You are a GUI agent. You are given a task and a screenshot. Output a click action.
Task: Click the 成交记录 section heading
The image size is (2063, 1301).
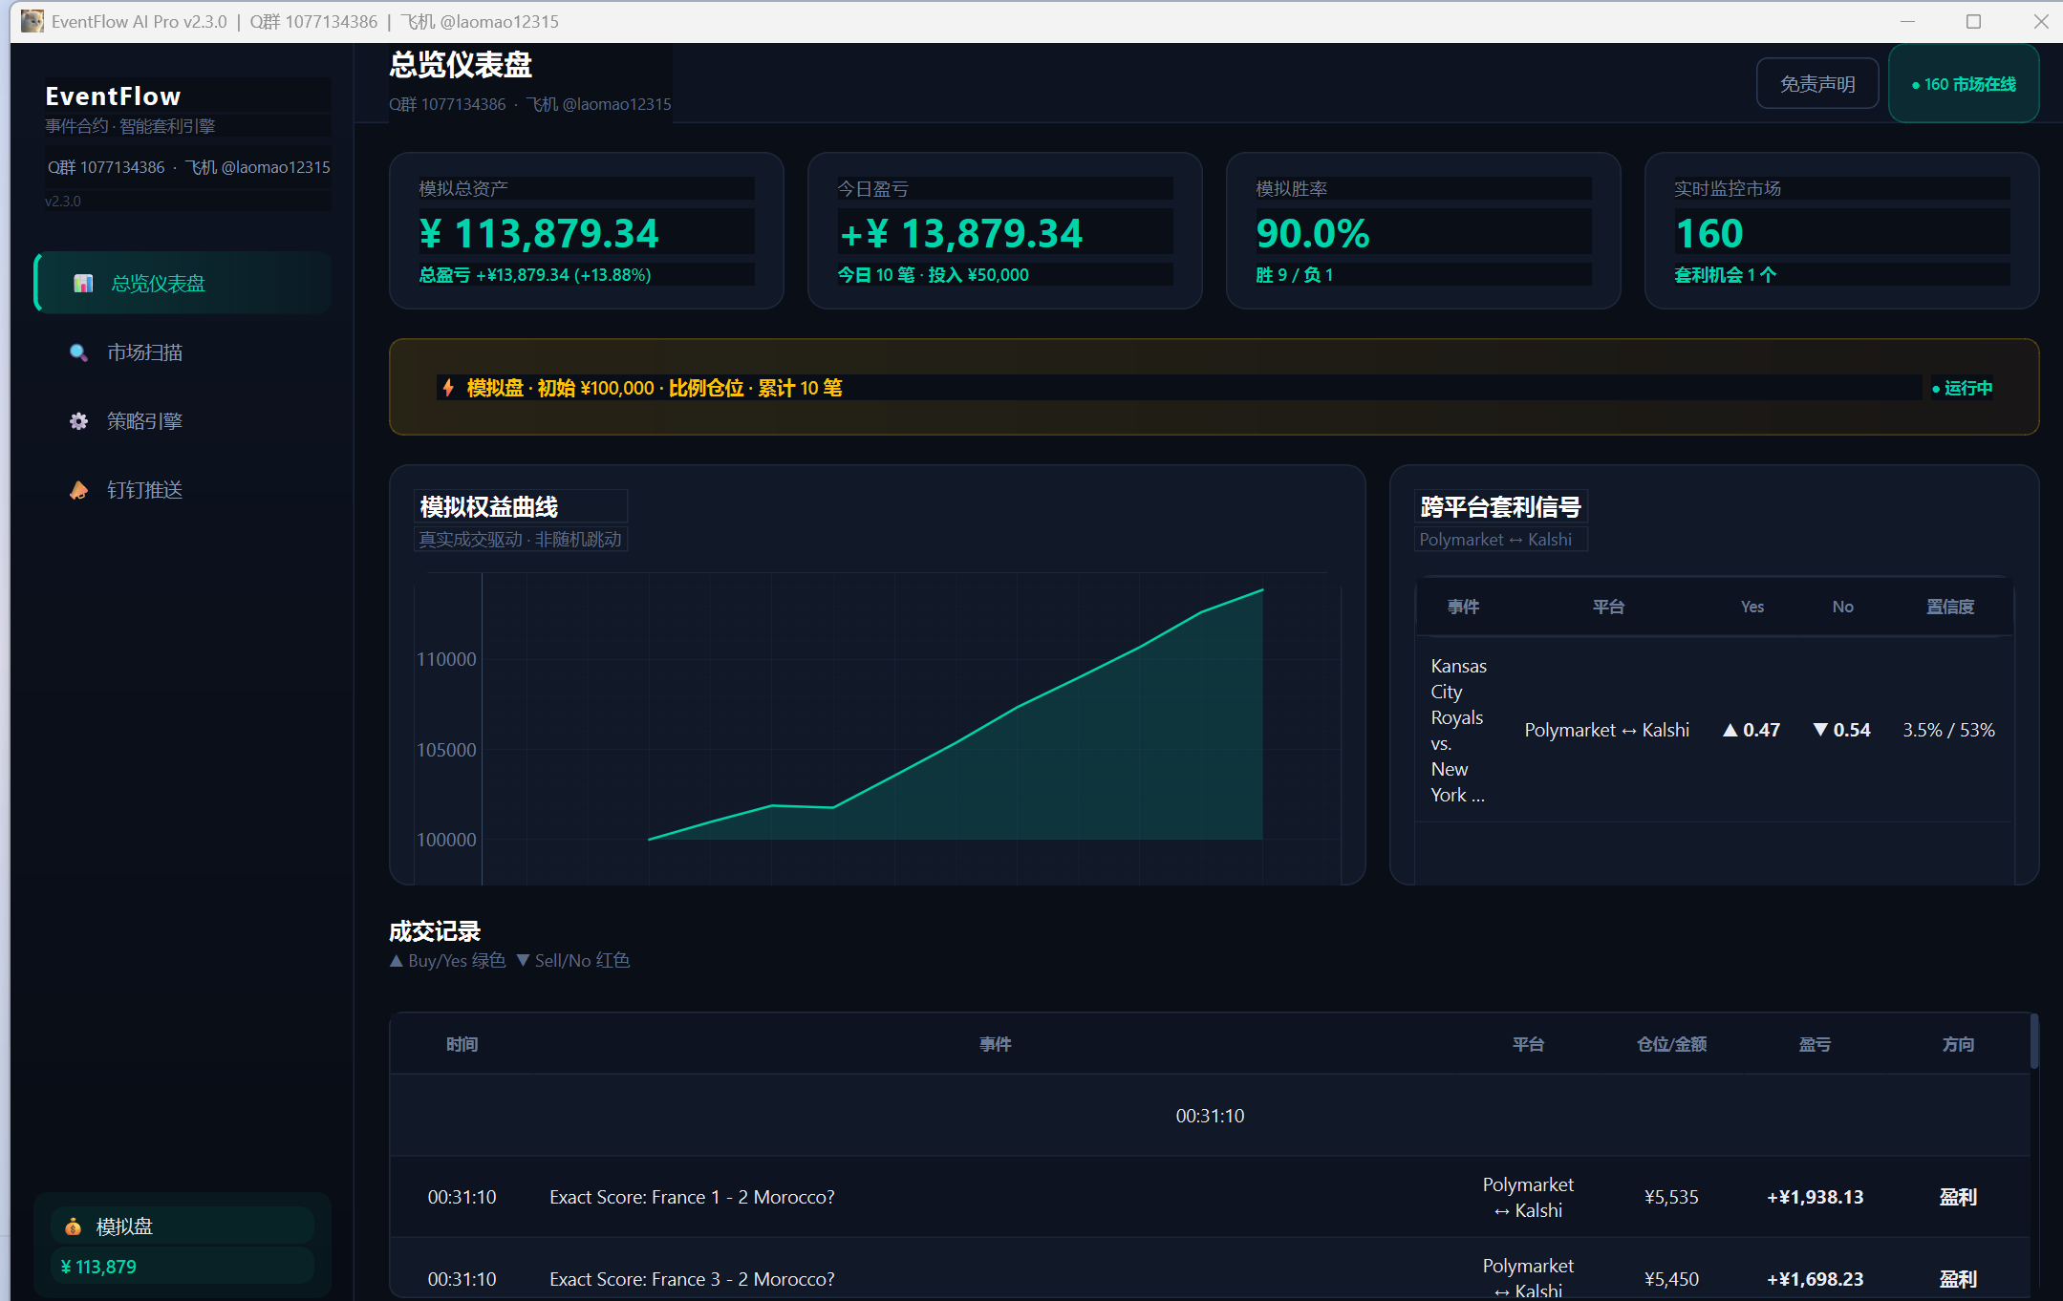pos(435,931)
